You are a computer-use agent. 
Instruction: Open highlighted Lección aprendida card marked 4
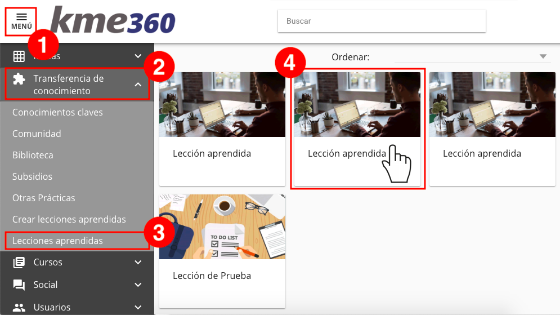(x=357, y=129)
